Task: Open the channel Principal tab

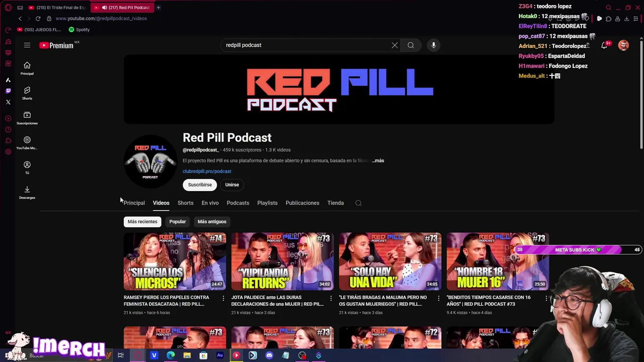Action: (x=134, y=203)
